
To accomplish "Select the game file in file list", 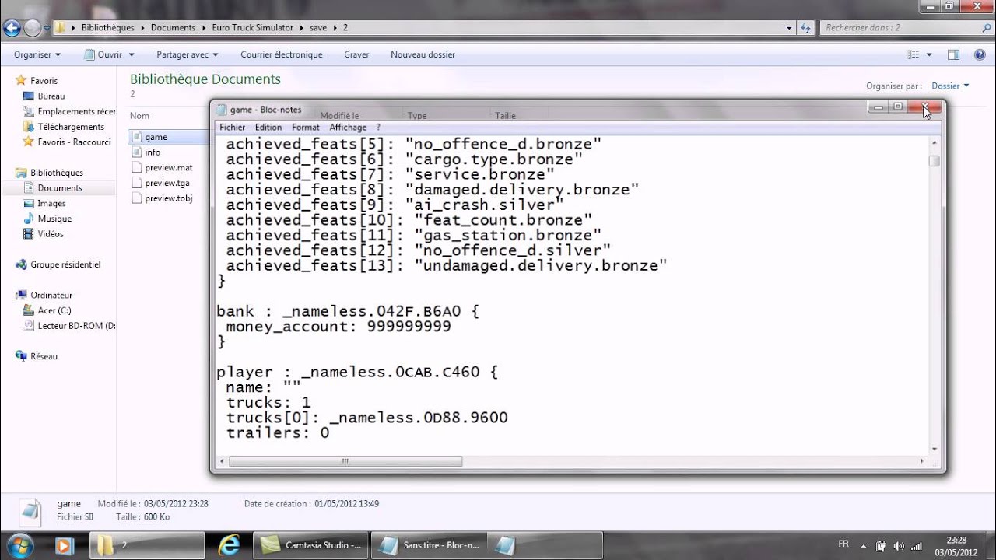I will [156, 137].
